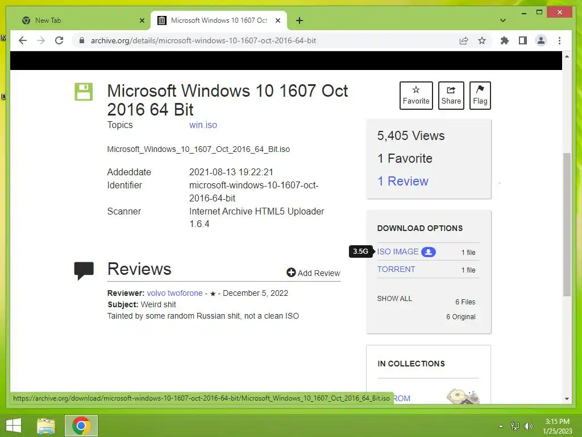Click SHOW ALL files link

pyautogui.click(x=394, y=299)
